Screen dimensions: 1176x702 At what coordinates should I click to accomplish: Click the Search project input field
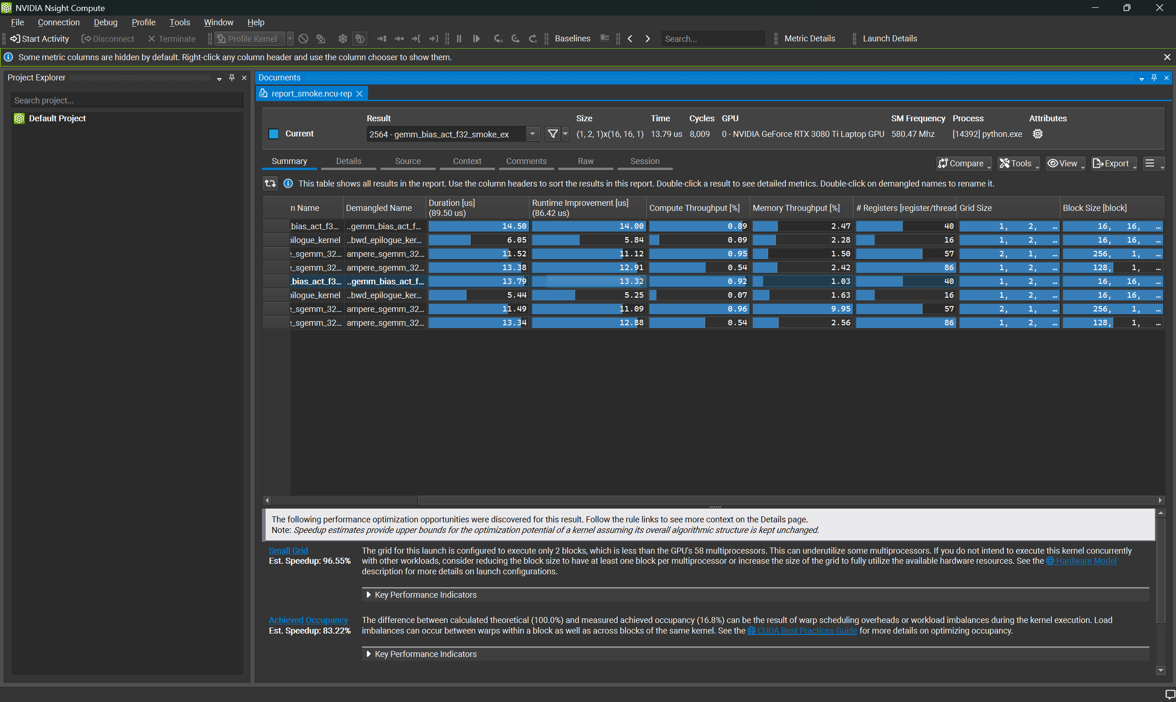point(127,100)
